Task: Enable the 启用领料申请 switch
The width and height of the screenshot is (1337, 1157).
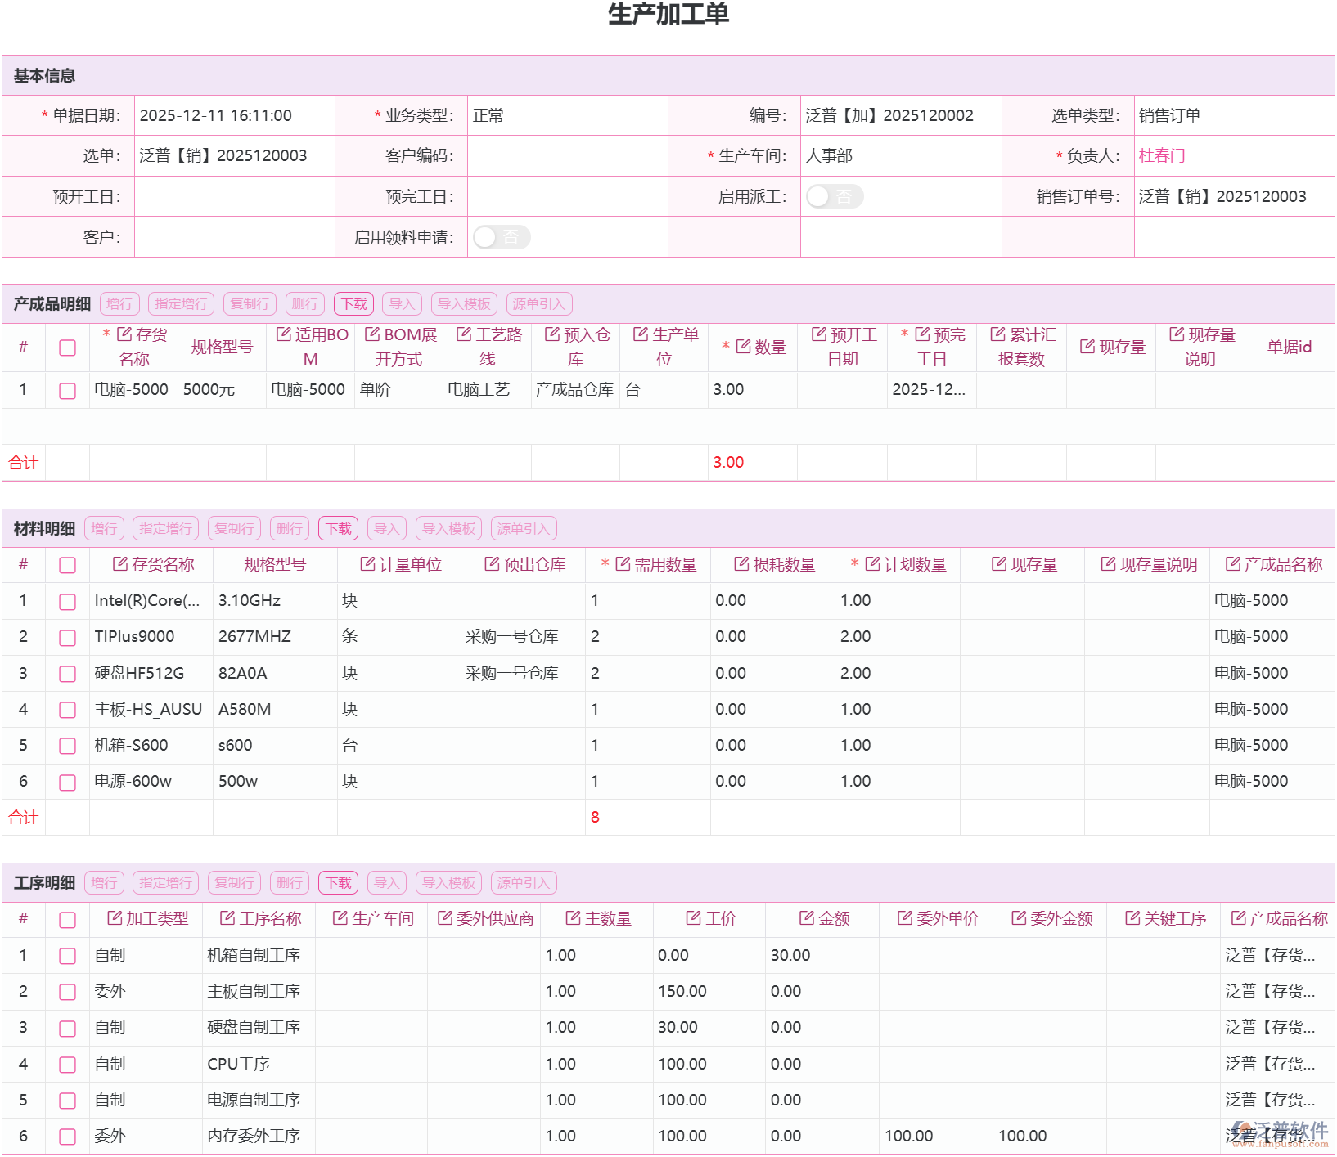Action: click(502, 237)
